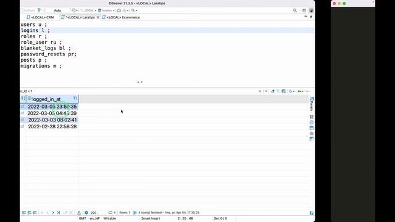Click the 'users u ;' line in editor
395x222 pixels.
pos(33,25)
